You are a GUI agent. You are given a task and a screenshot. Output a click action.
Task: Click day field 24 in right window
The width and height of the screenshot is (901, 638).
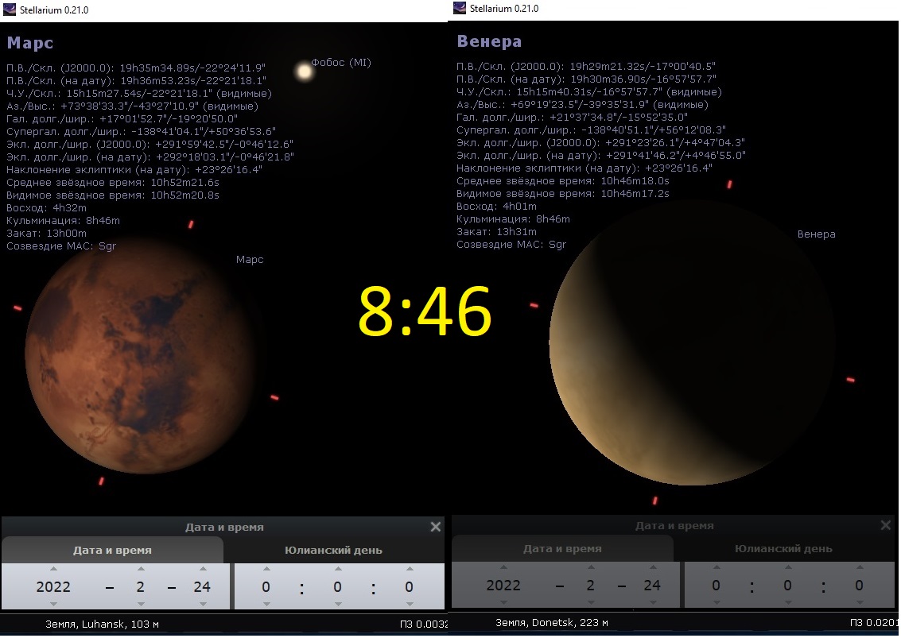point(651,586)
